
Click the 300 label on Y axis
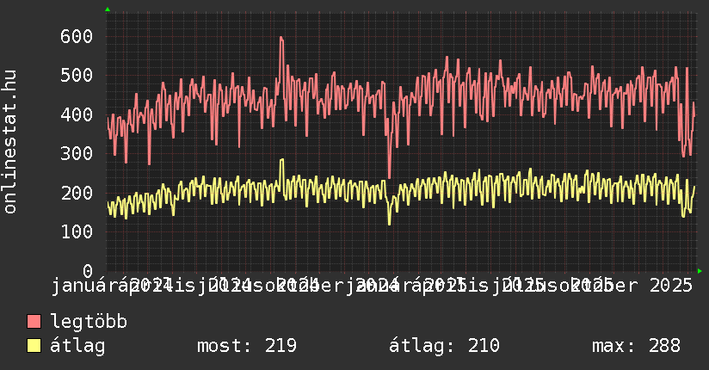click(77, 153)
